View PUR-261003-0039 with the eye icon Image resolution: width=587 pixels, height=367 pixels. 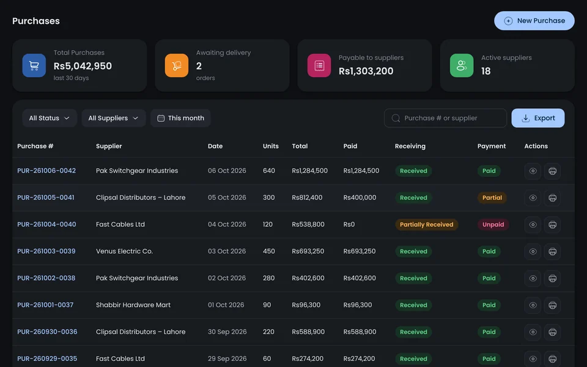(533, 251)
